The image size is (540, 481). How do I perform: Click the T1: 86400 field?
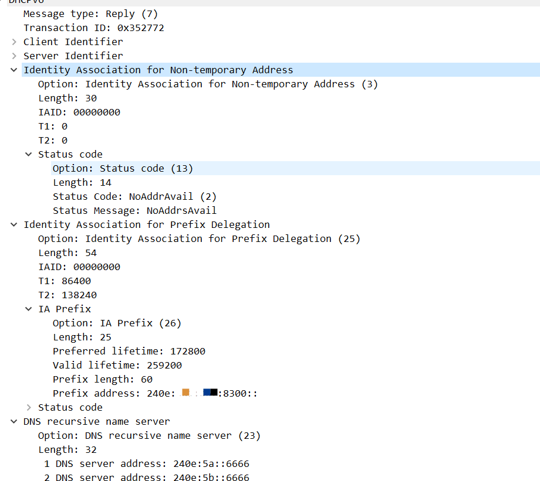pyautogui.click(x=65, y=281)
